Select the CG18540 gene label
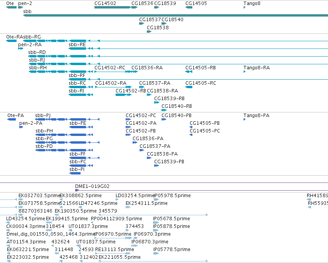Viewport: 328px width, 263px height. click(x=173, y=19)
